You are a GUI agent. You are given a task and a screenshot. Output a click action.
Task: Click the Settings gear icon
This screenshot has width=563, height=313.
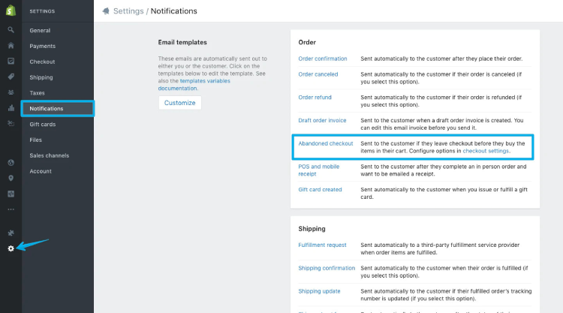click(x=11, y=248)
